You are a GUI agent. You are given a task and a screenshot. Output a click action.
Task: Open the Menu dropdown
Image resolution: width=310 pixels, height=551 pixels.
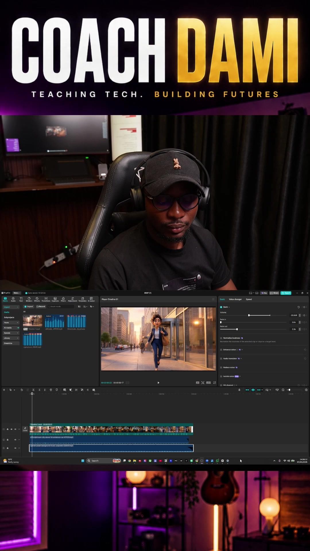[x=17, y=293]
